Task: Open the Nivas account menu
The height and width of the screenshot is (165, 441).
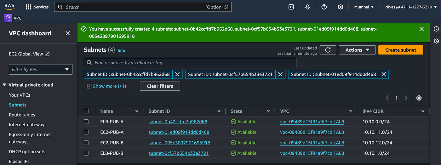Action: click(x=410, y=7)
